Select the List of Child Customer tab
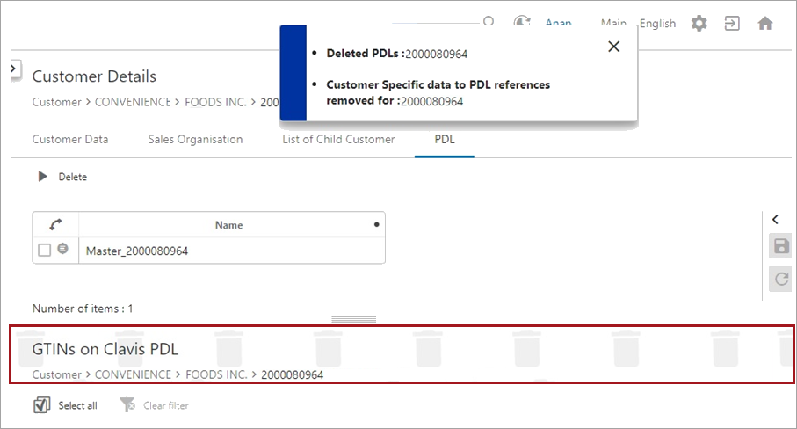The height and width of the screenshot is (429, 797). click(338, 139)
